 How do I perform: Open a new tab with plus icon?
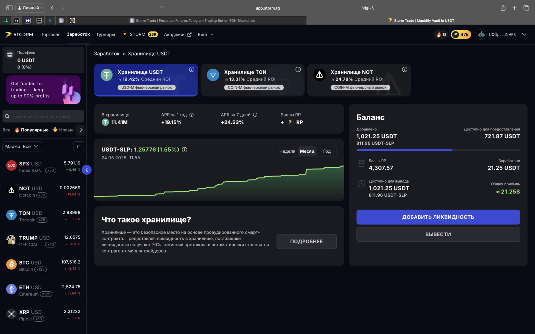(514, 8)
